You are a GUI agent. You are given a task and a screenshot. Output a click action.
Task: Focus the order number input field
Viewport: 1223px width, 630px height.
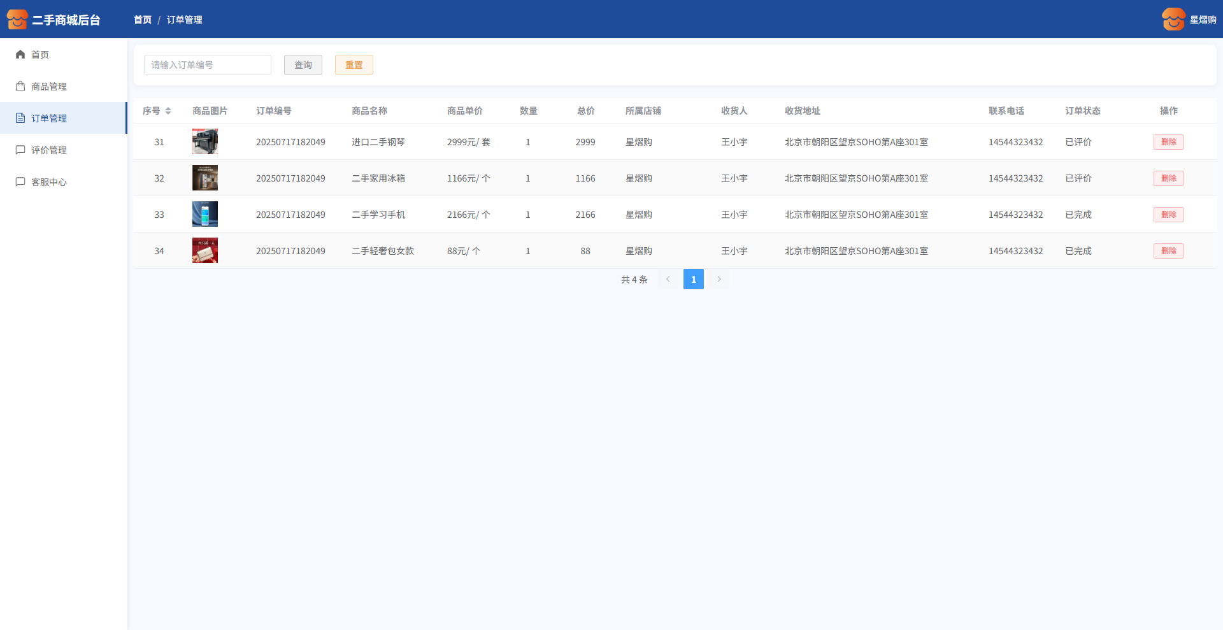tap(207, 65)
